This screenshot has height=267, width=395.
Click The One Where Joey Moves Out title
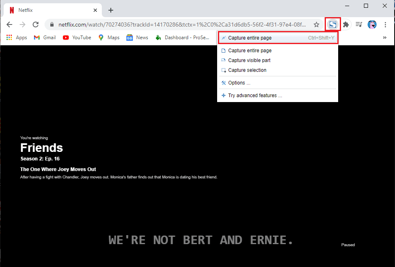point(58,169)
